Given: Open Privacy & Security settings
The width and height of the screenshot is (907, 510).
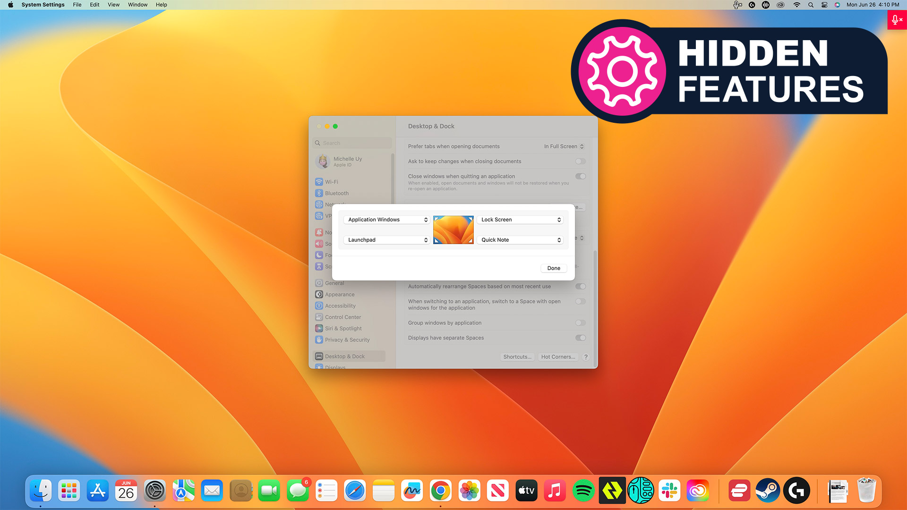Looking at the screenshot, I should click(346, 340).
